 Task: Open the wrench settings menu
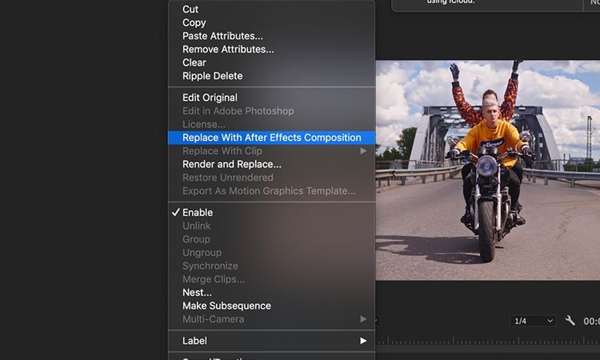pyautogui.click(x=570, y=321)
